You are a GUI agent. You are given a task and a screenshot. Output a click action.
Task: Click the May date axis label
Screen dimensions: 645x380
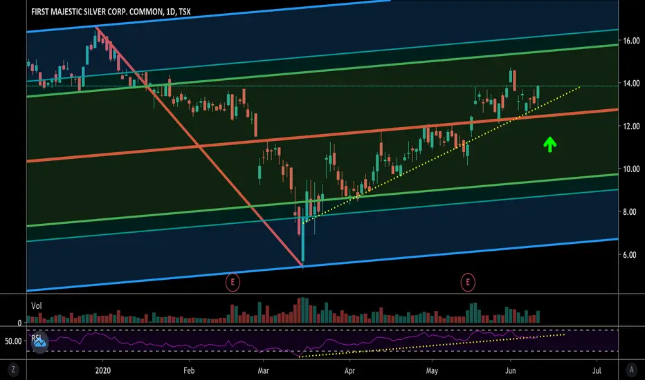[x=432, y=370]
